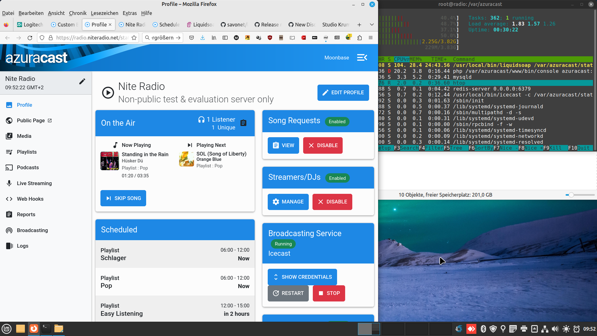597x336 pixels.
Task: Adjust system volume via taskbar speaker icon
Action: (x=555, y=329)
